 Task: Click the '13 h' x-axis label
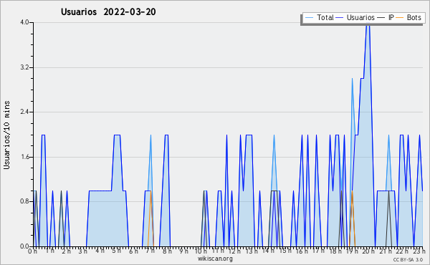[252, 251]
